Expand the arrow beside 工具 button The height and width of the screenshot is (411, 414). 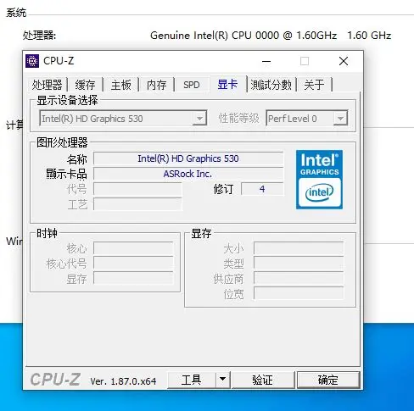(x=223, y=380)
